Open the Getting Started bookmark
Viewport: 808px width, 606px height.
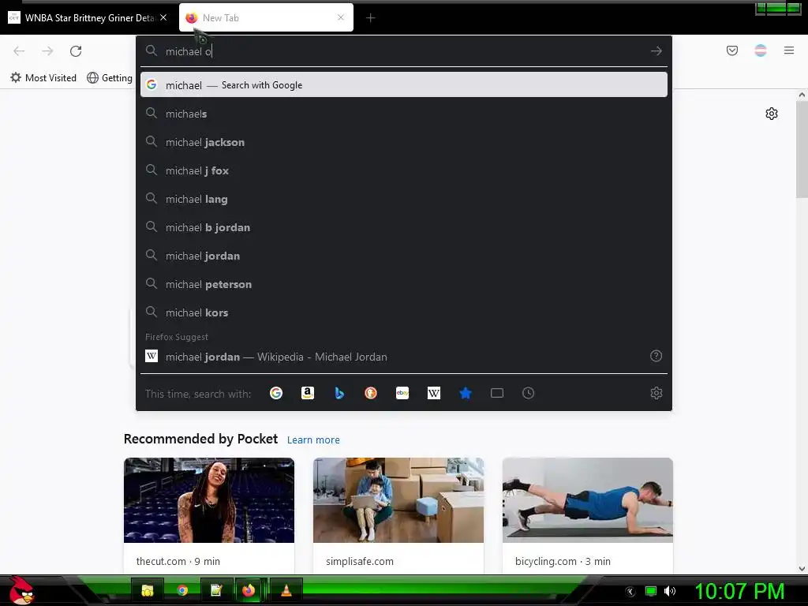point(109,78)
